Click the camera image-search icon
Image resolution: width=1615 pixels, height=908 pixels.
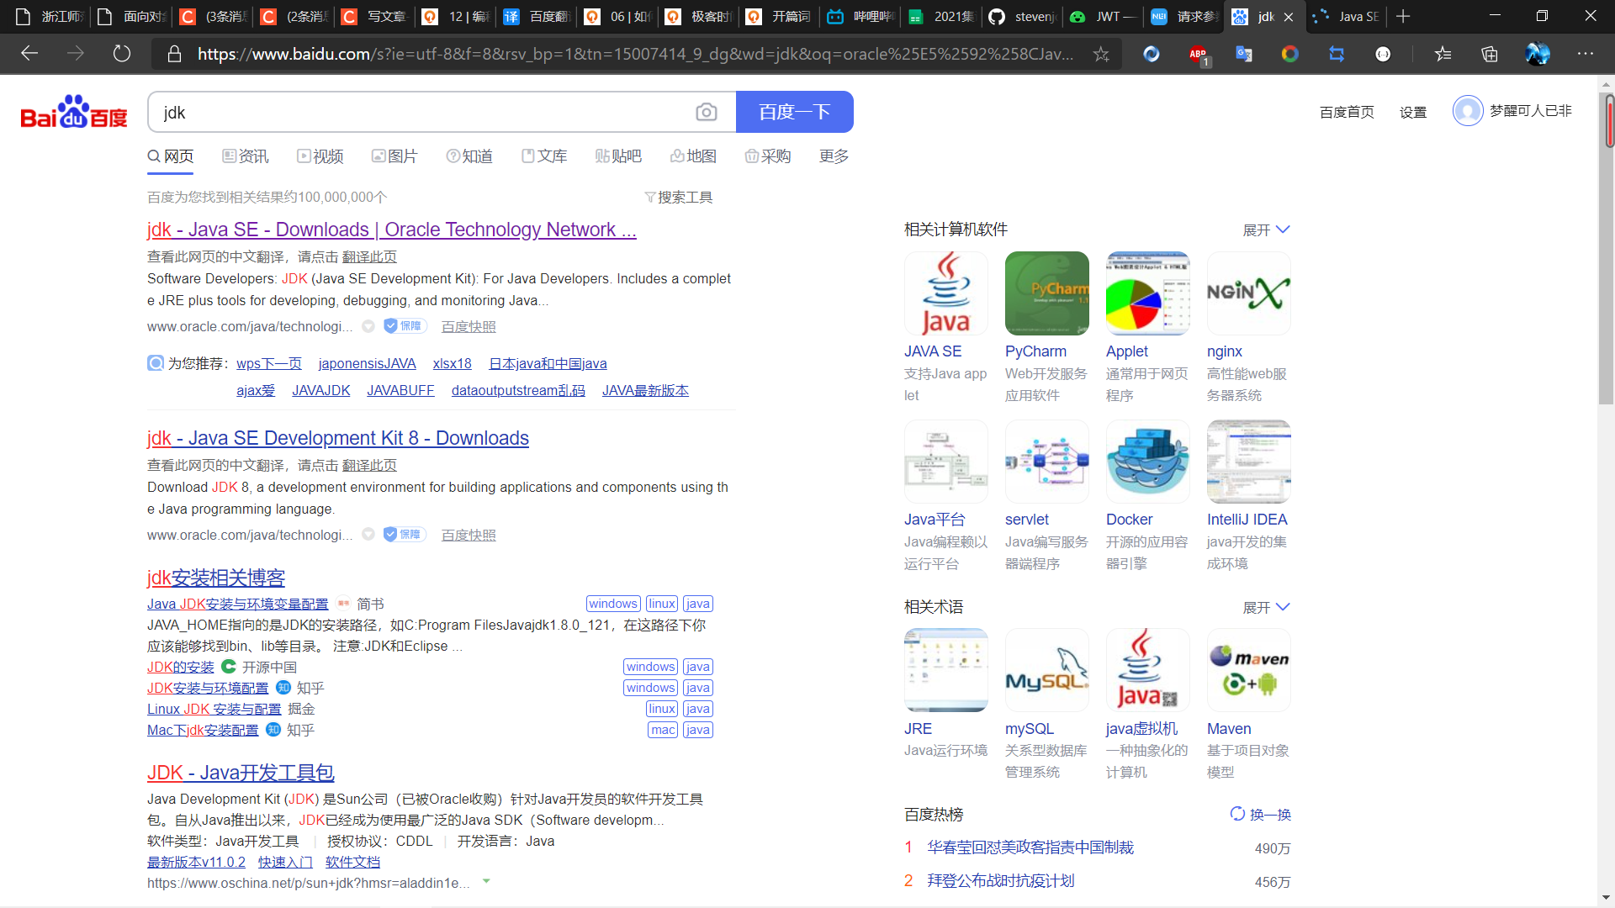coord(706,112)
